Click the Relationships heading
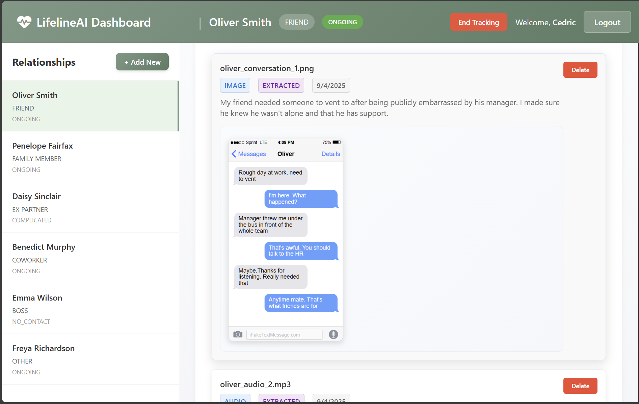The height and width of the screenshot is (404, 639). (x=44, y=62)
